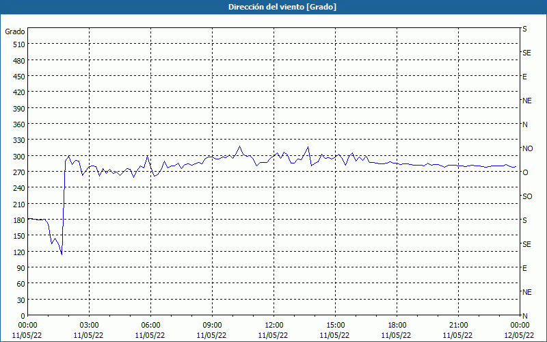Click the 180 y-axis value
Screen dimensions: 547x342
click(19, 220)
